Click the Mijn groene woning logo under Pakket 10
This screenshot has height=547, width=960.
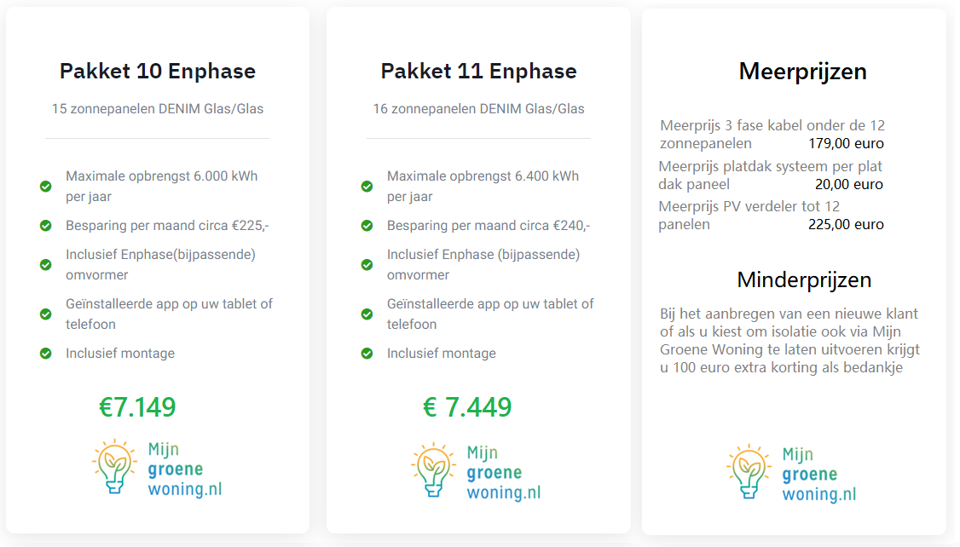[x=157, y=468]
